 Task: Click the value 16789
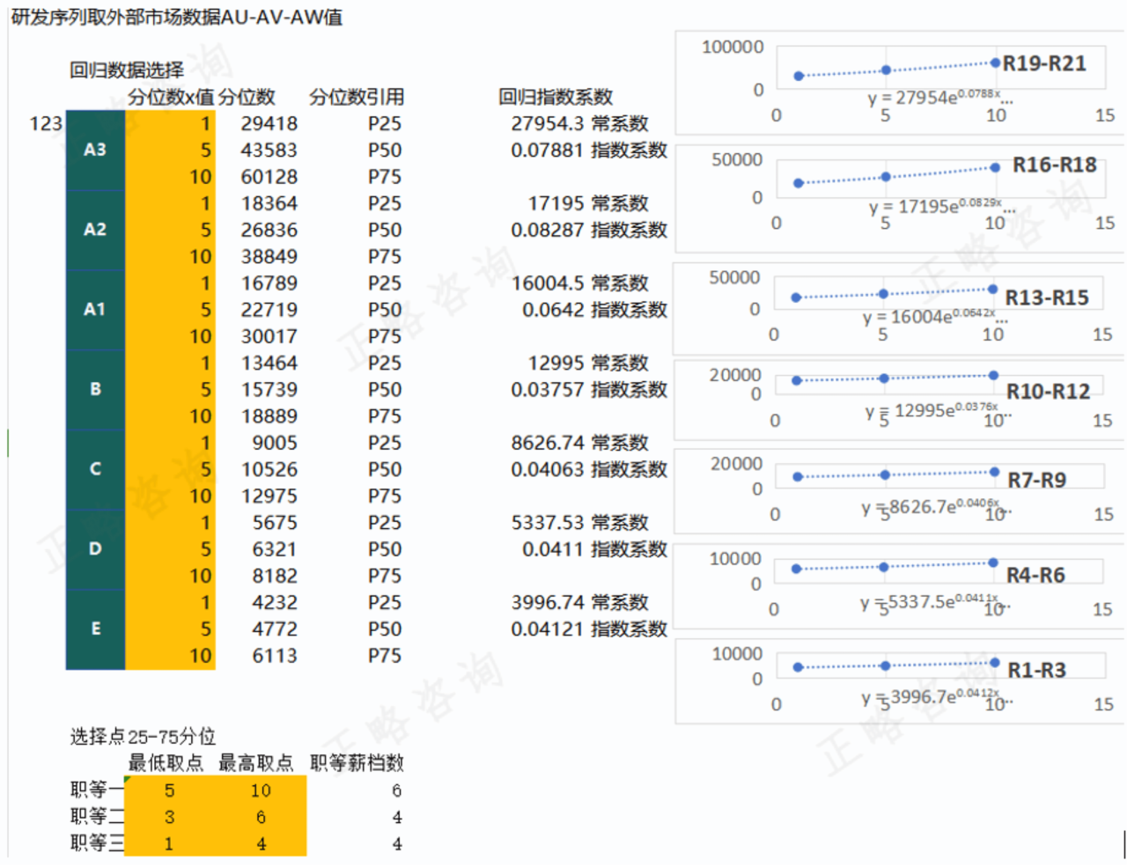click(x=269, y=283)
